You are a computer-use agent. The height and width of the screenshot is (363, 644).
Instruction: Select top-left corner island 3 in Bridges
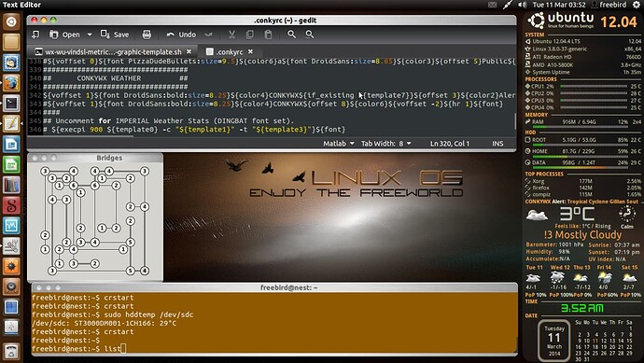click(45, 171)
